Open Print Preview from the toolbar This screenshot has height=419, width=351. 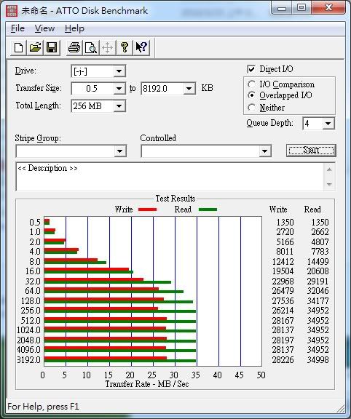tap(91, 48)
